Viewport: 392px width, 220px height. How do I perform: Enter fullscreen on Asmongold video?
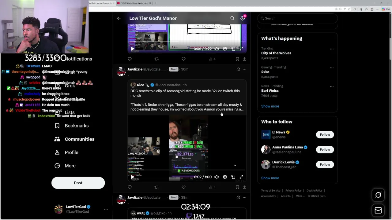click(241, 177)
